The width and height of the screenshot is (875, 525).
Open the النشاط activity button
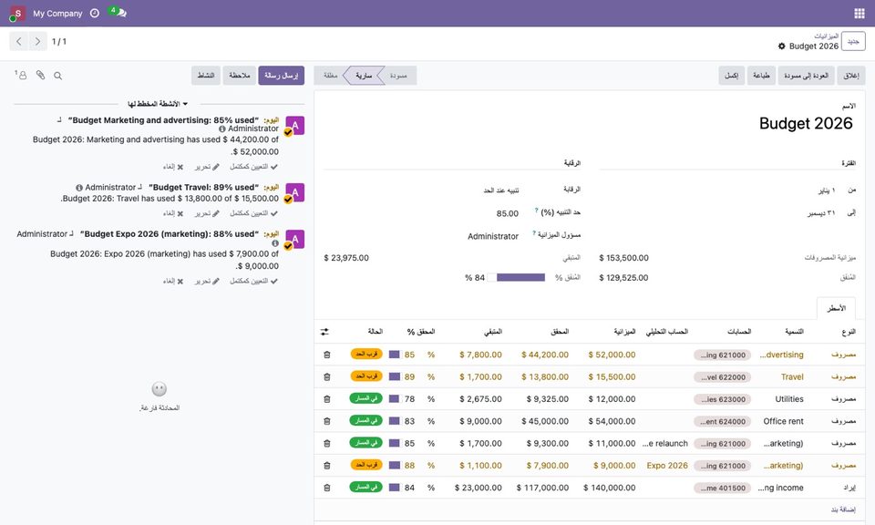point(206,76)
